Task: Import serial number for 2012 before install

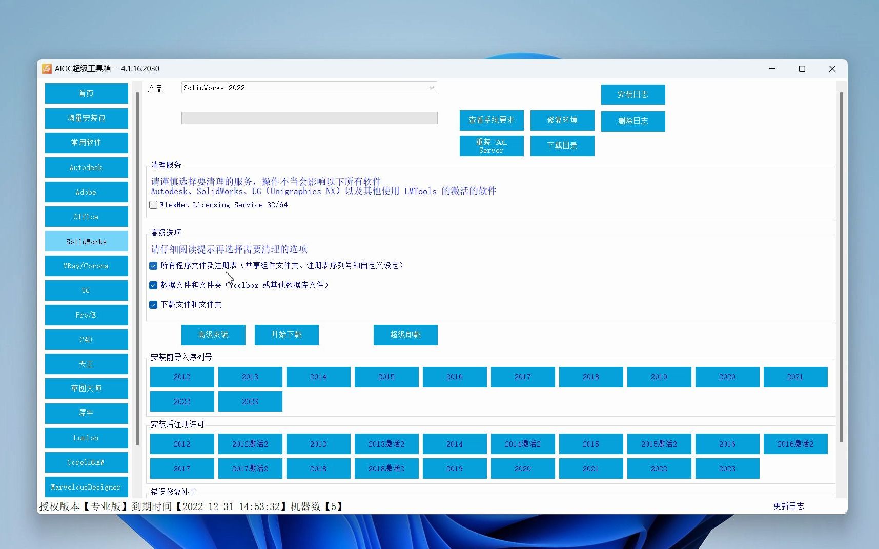Action: click(182, 377)
